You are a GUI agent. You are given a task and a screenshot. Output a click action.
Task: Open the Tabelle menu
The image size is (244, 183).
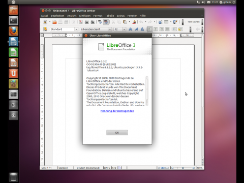pos(109,16)
